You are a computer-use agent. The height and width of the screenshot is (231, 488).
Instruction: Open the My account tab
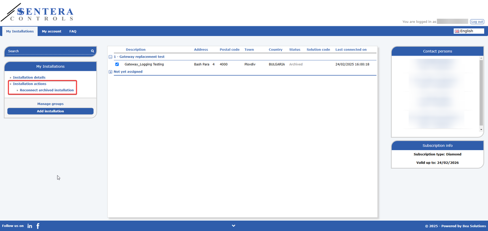click(52, 31)
